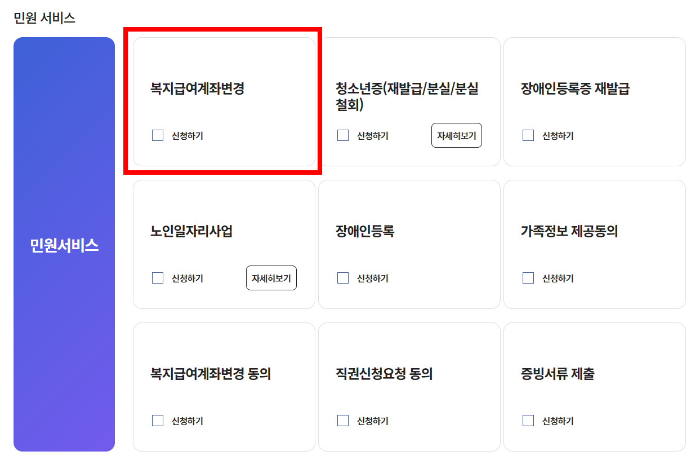
Task: Check 신청하기 under 가족정보 제공동의
Action: (x=528, y=278)
